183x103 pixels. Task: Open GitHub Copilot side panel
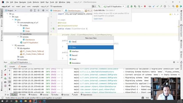pyautogui.click(x=181, y=31)
